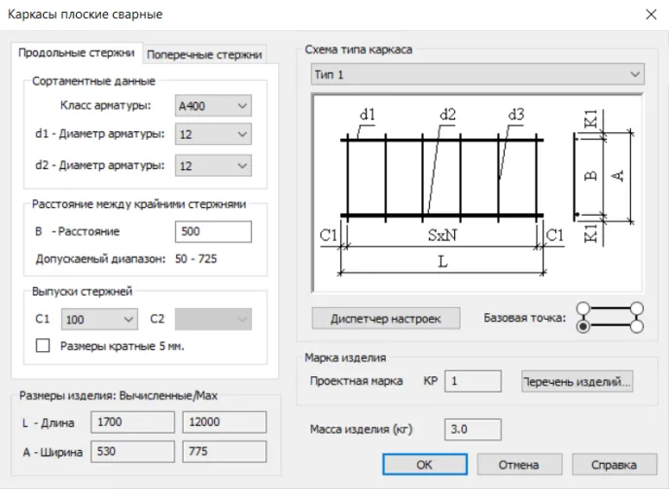The image size is (669, 489).
Task: Open the Перечень изделий list
Action: pos(578,381)
